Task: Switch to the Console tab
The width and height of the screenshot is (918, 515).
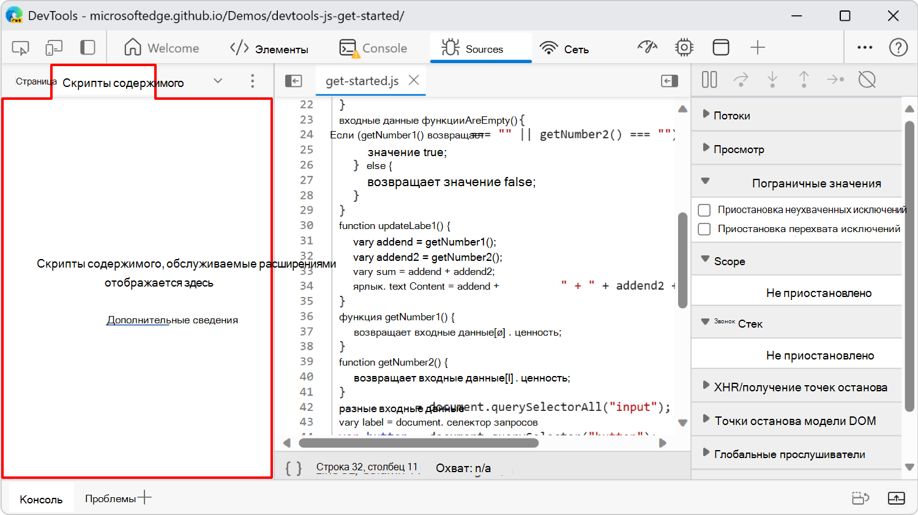Action: click(x=373, y=48)
